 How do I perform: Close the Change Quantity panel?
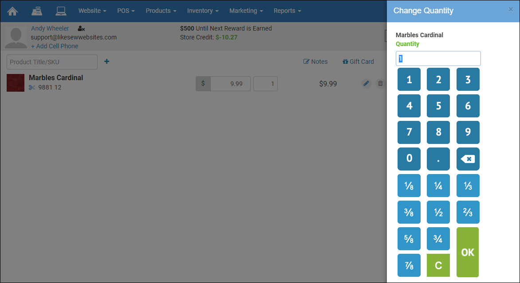pyautogui.click(x=511, y=9)
